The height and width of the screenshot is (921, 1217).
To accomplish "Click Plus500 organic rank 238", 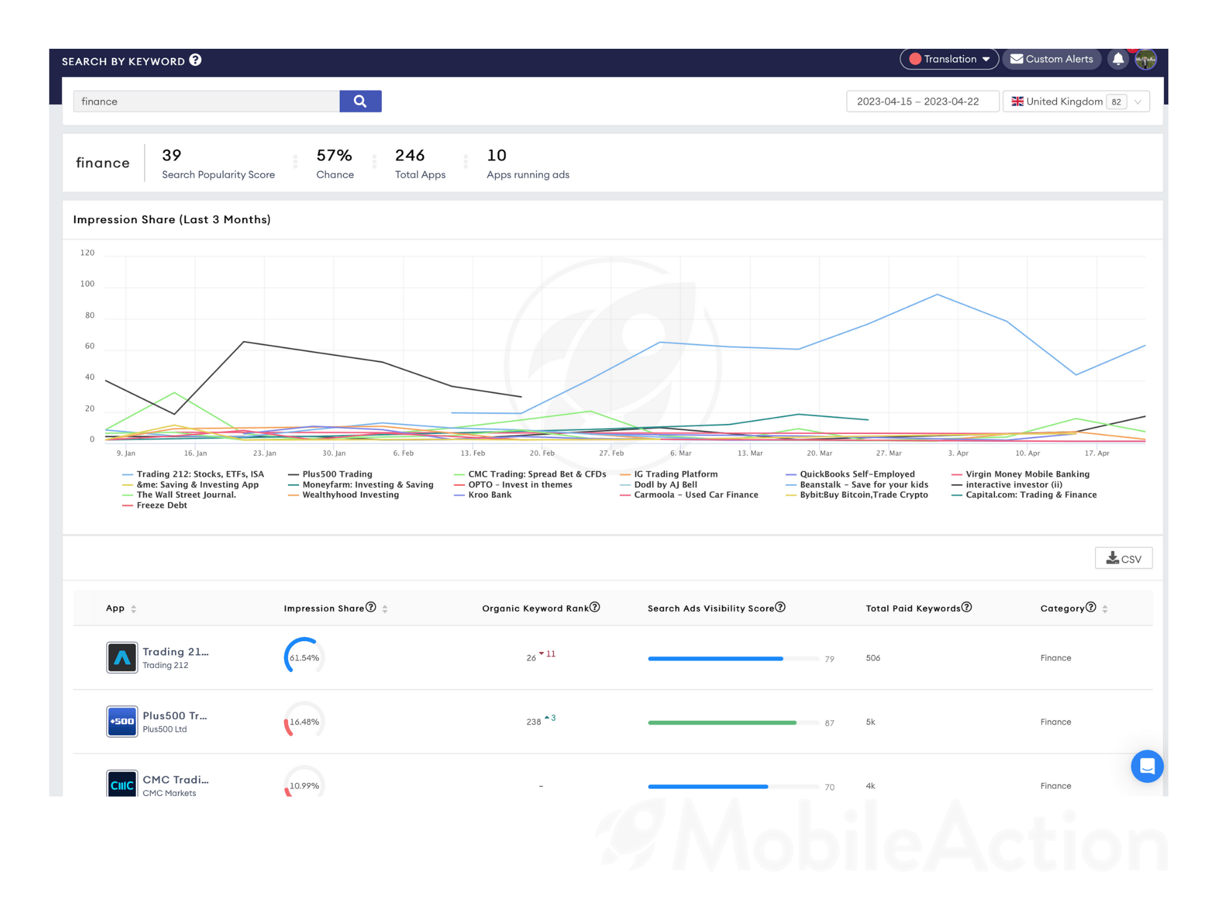I will point(533,722).
